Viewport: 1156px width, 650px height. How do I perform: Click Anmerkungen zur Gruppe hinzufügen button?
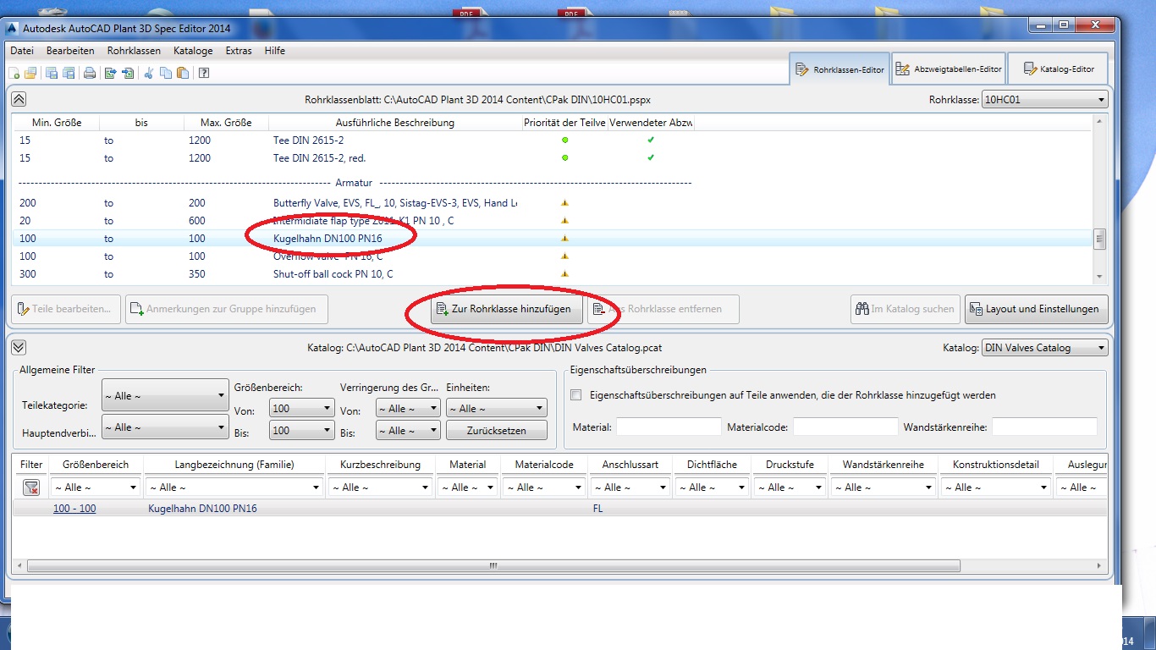227,309
